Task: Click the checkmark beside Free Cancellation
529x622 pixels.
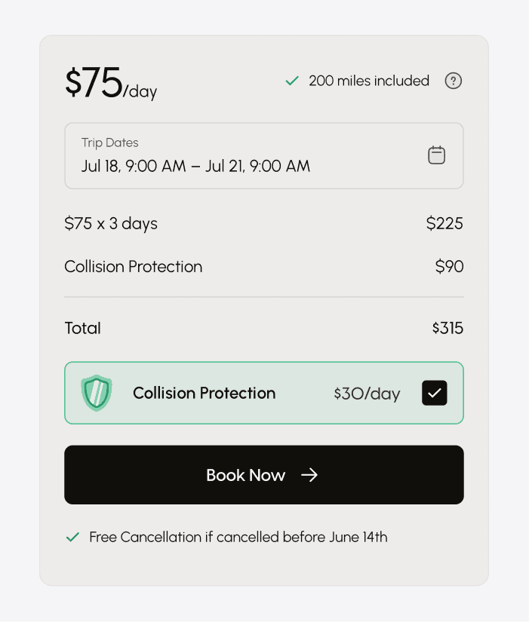Action: 72,538
